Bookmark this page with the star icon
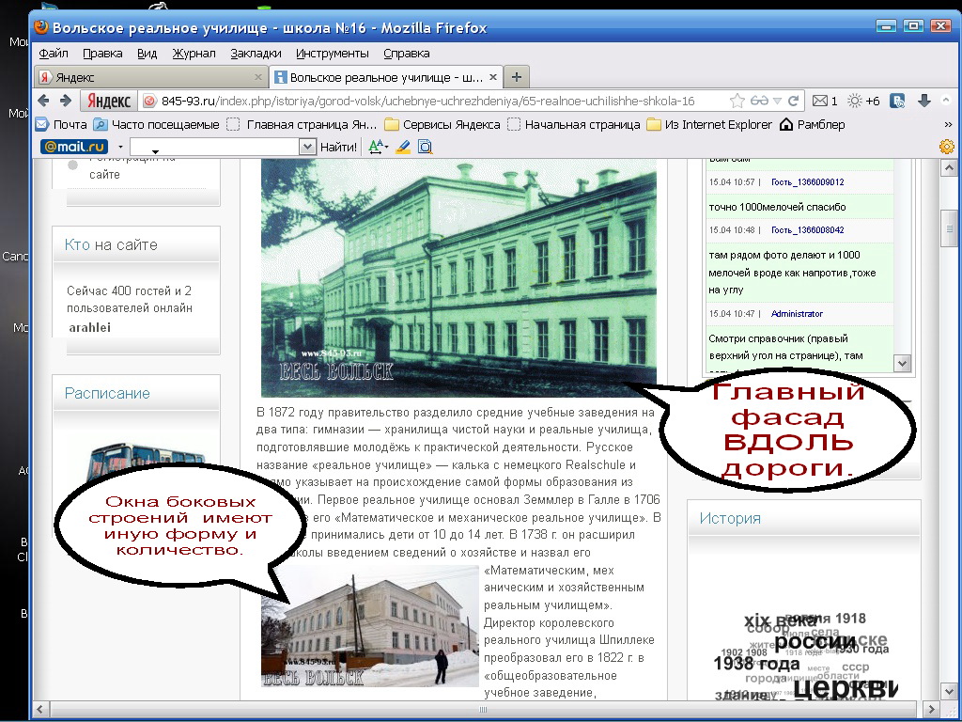 click(738, 101)
